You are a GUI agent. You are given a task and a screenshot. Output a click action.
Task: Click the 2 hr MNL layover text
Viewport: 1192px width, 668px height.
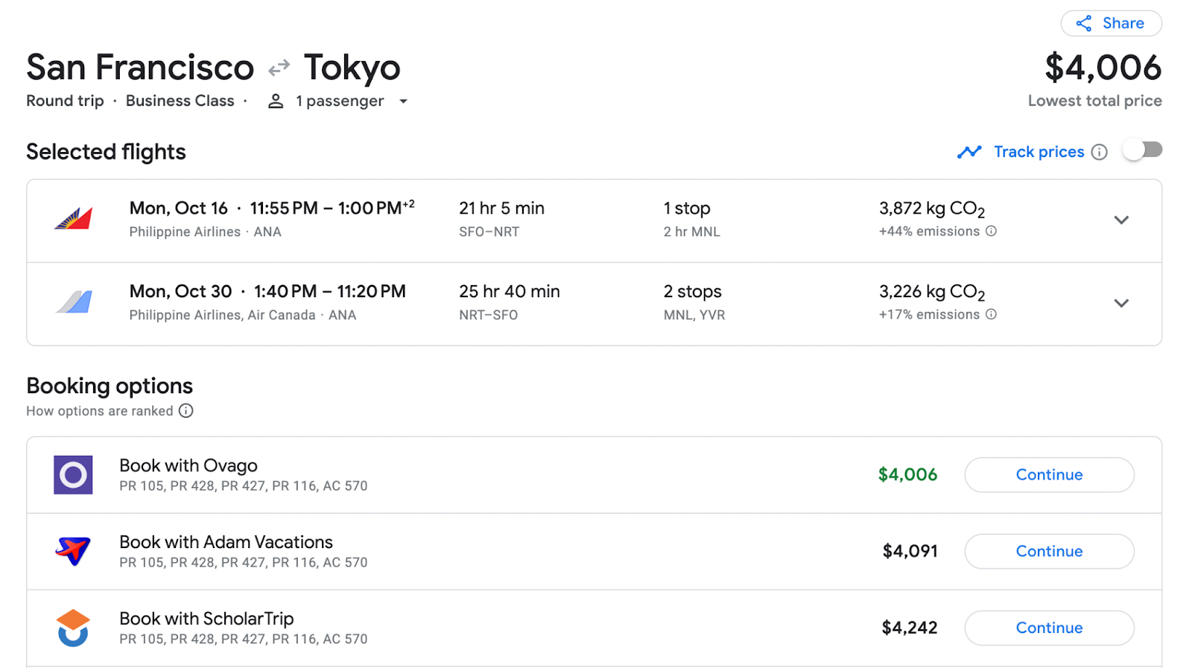691,232
